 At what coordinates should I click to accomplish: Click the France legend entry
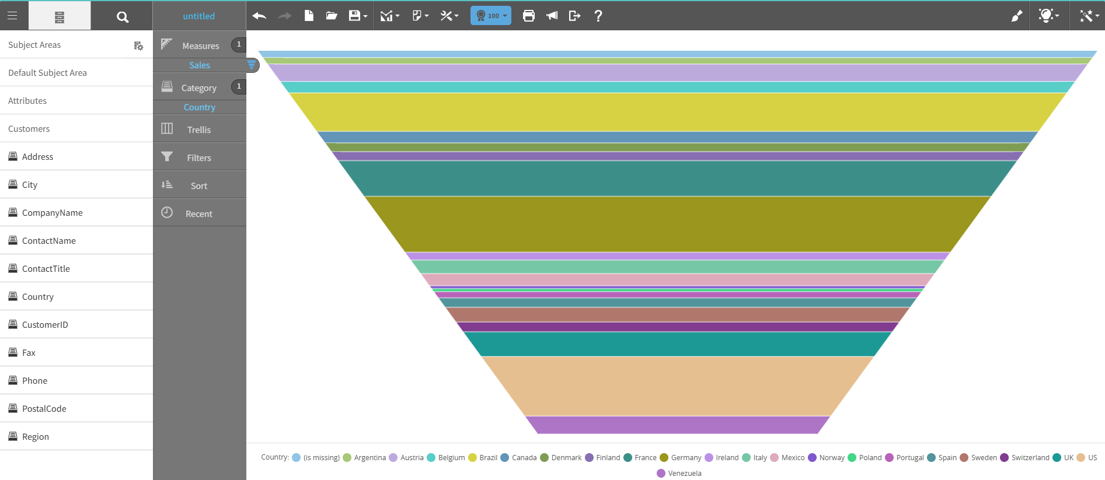click(640, 457)
